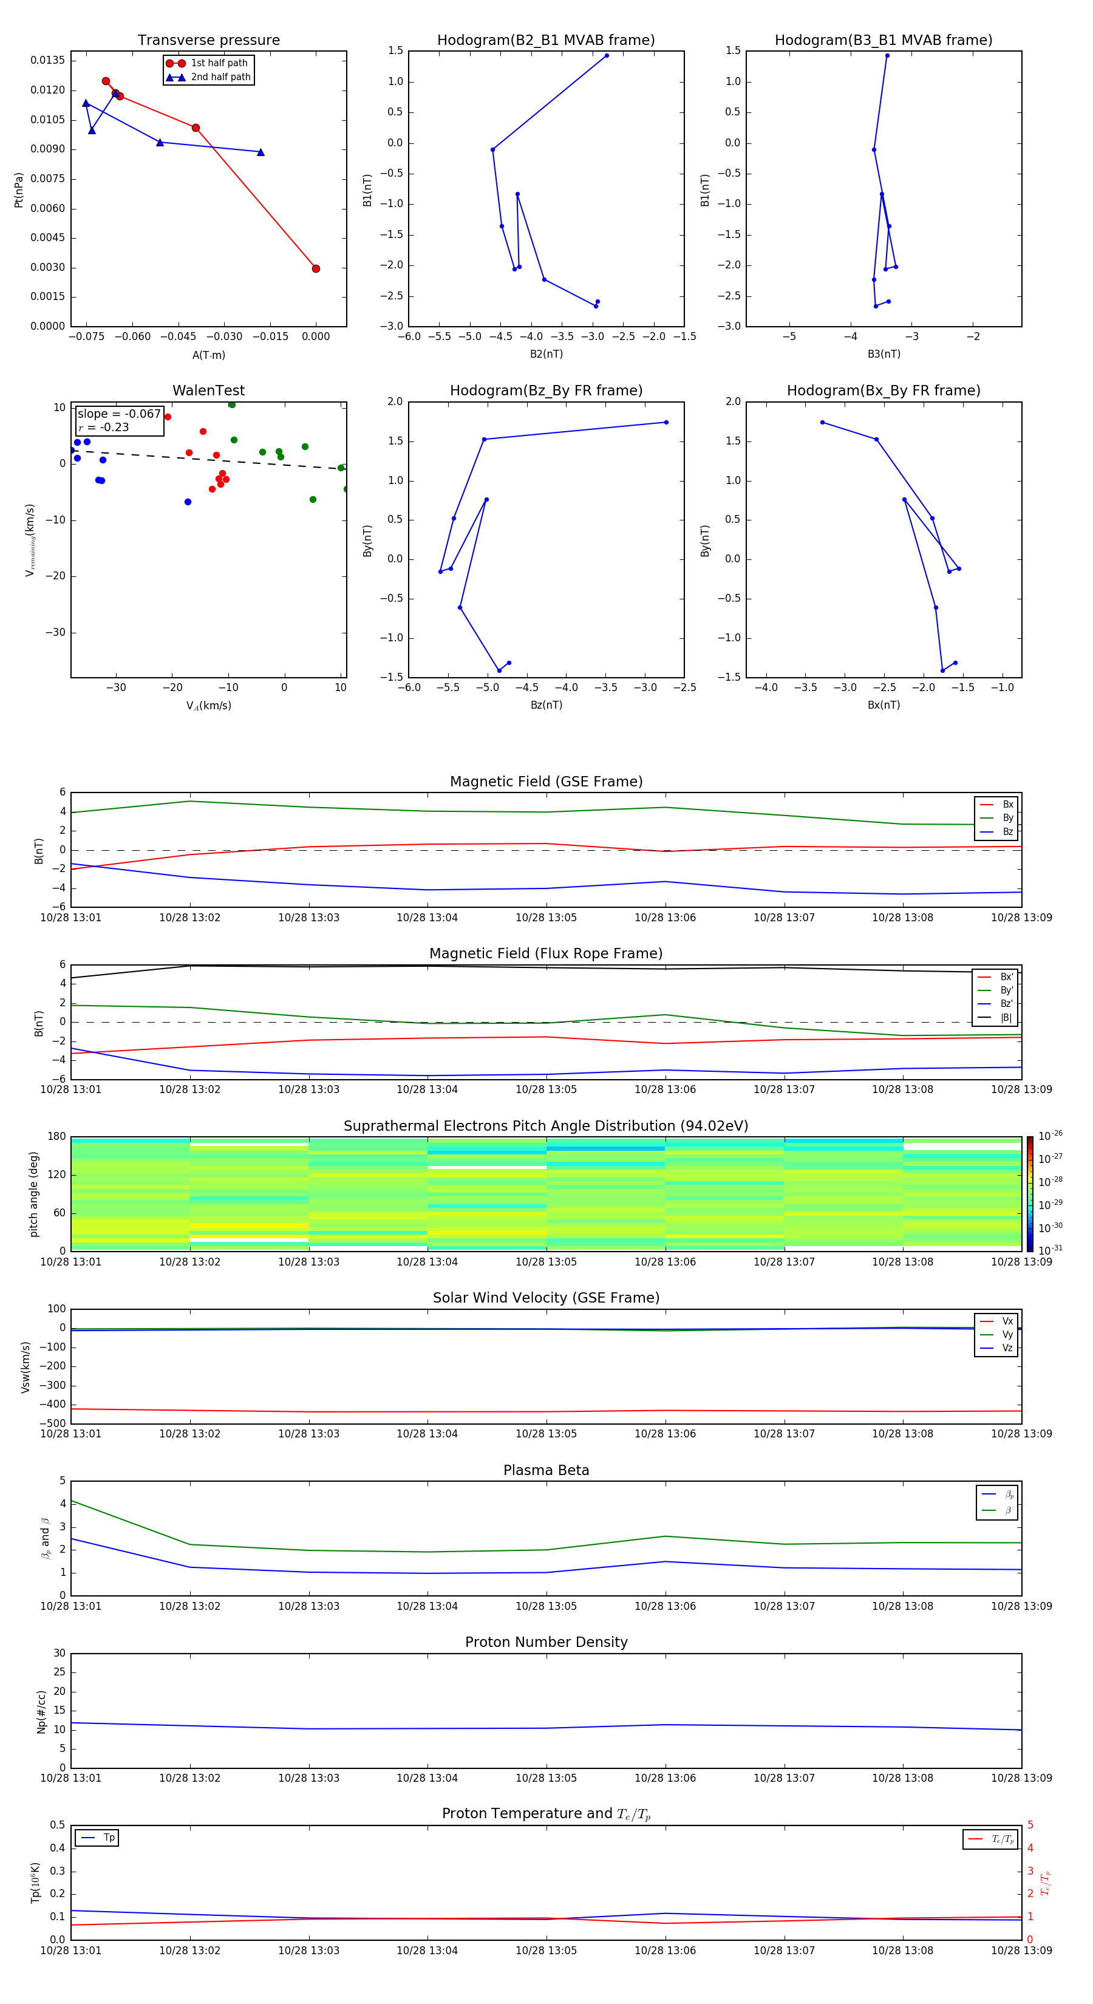Click the "Vsw(km/s)" y-axis label
Image resolution: width=1093 pixels, height=2004 pixels.
point(26,1367)
